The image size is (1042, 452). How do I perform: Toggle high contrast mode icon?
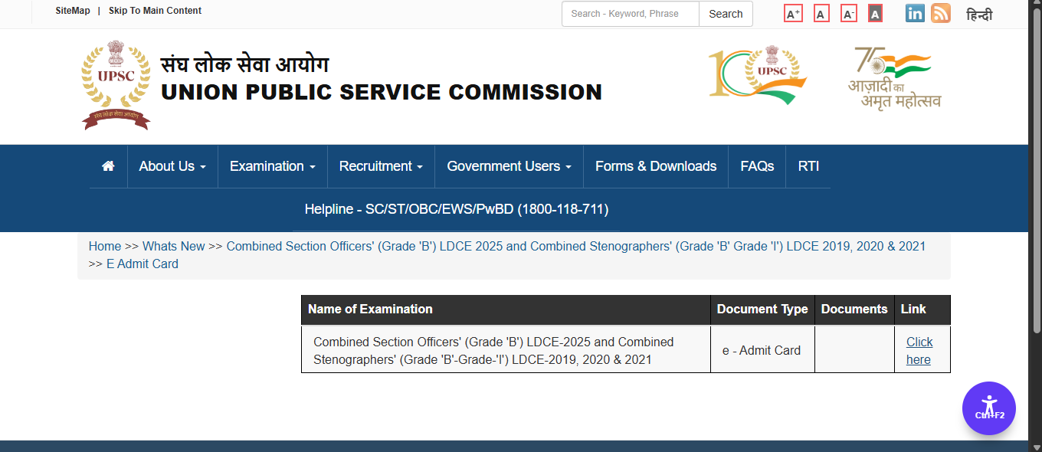click(875, 14)
